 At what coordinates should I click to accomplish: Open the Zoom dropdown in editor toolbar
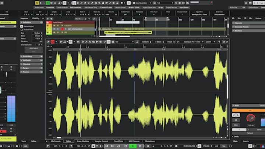pyautogui.click(x=210, y=42)
